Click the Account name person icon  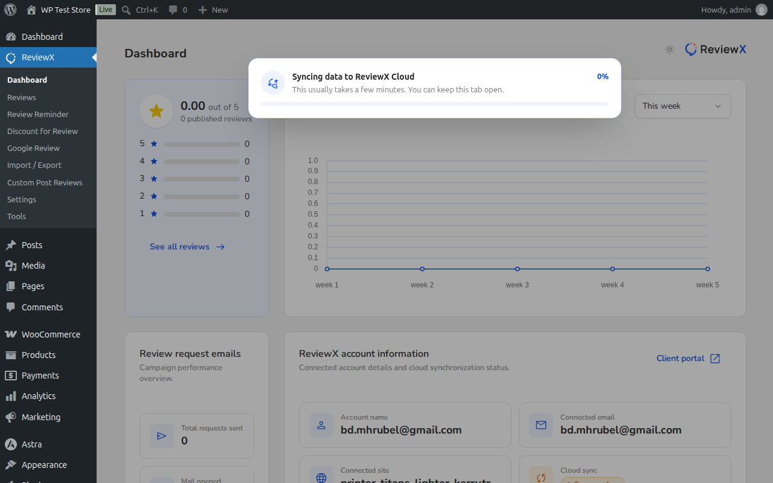click(321, 425)
